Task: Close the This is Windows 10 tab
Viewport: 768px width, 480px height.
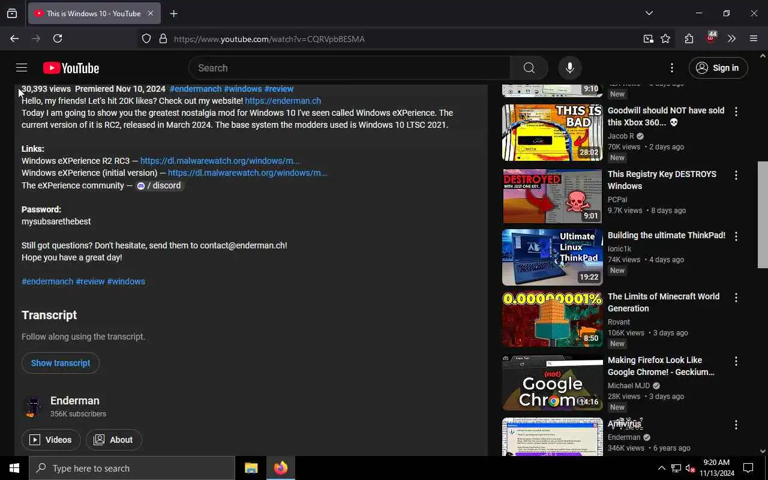Action: click(x=150, y=13)
